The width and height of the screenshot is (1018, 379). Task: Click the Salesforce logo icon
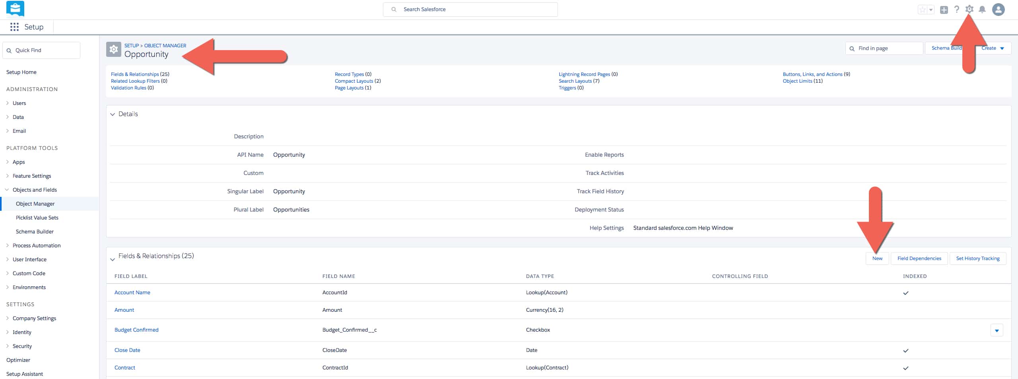16,9
